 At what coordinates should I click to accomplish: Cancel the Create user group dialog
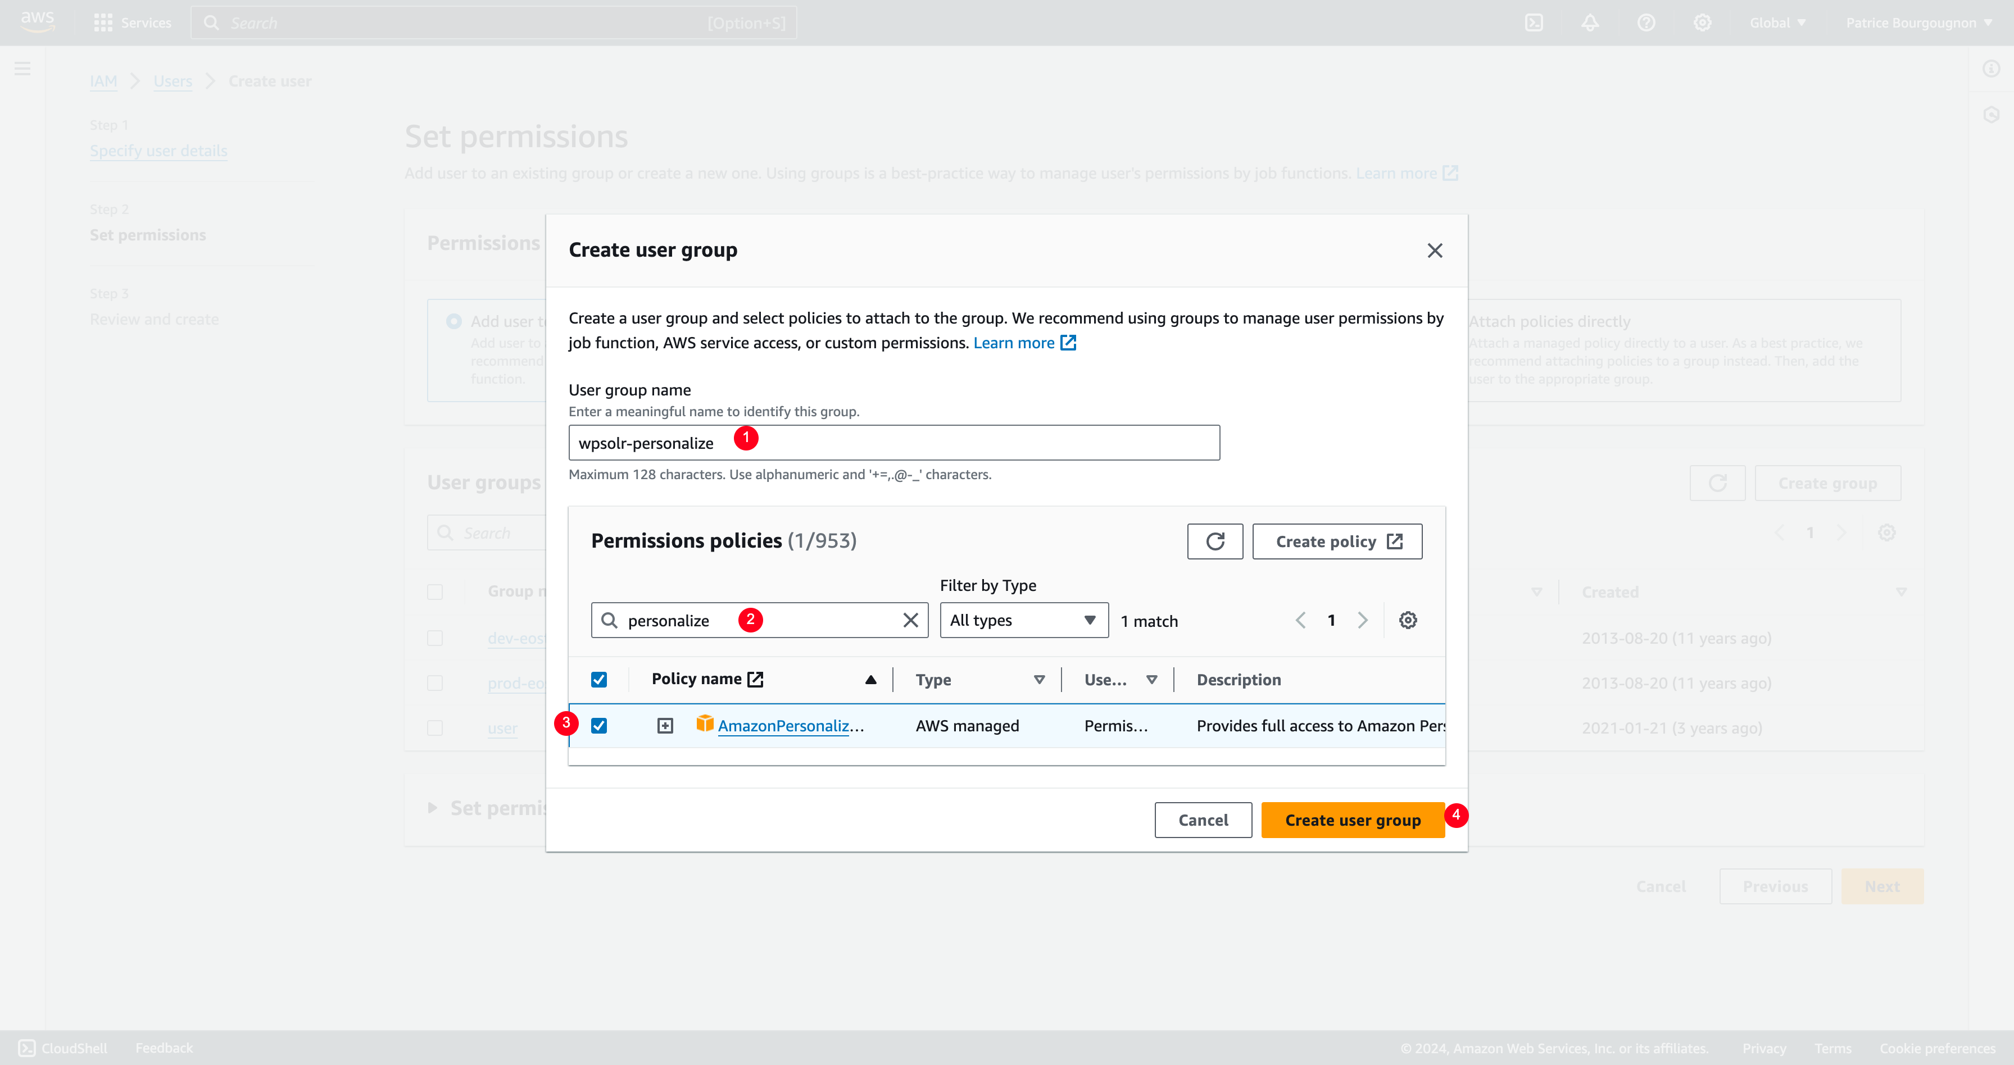[x=1203, y=820]
